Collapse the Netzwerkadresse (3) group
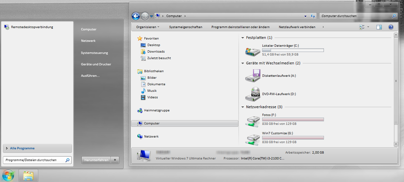 [x=243, y=107]
